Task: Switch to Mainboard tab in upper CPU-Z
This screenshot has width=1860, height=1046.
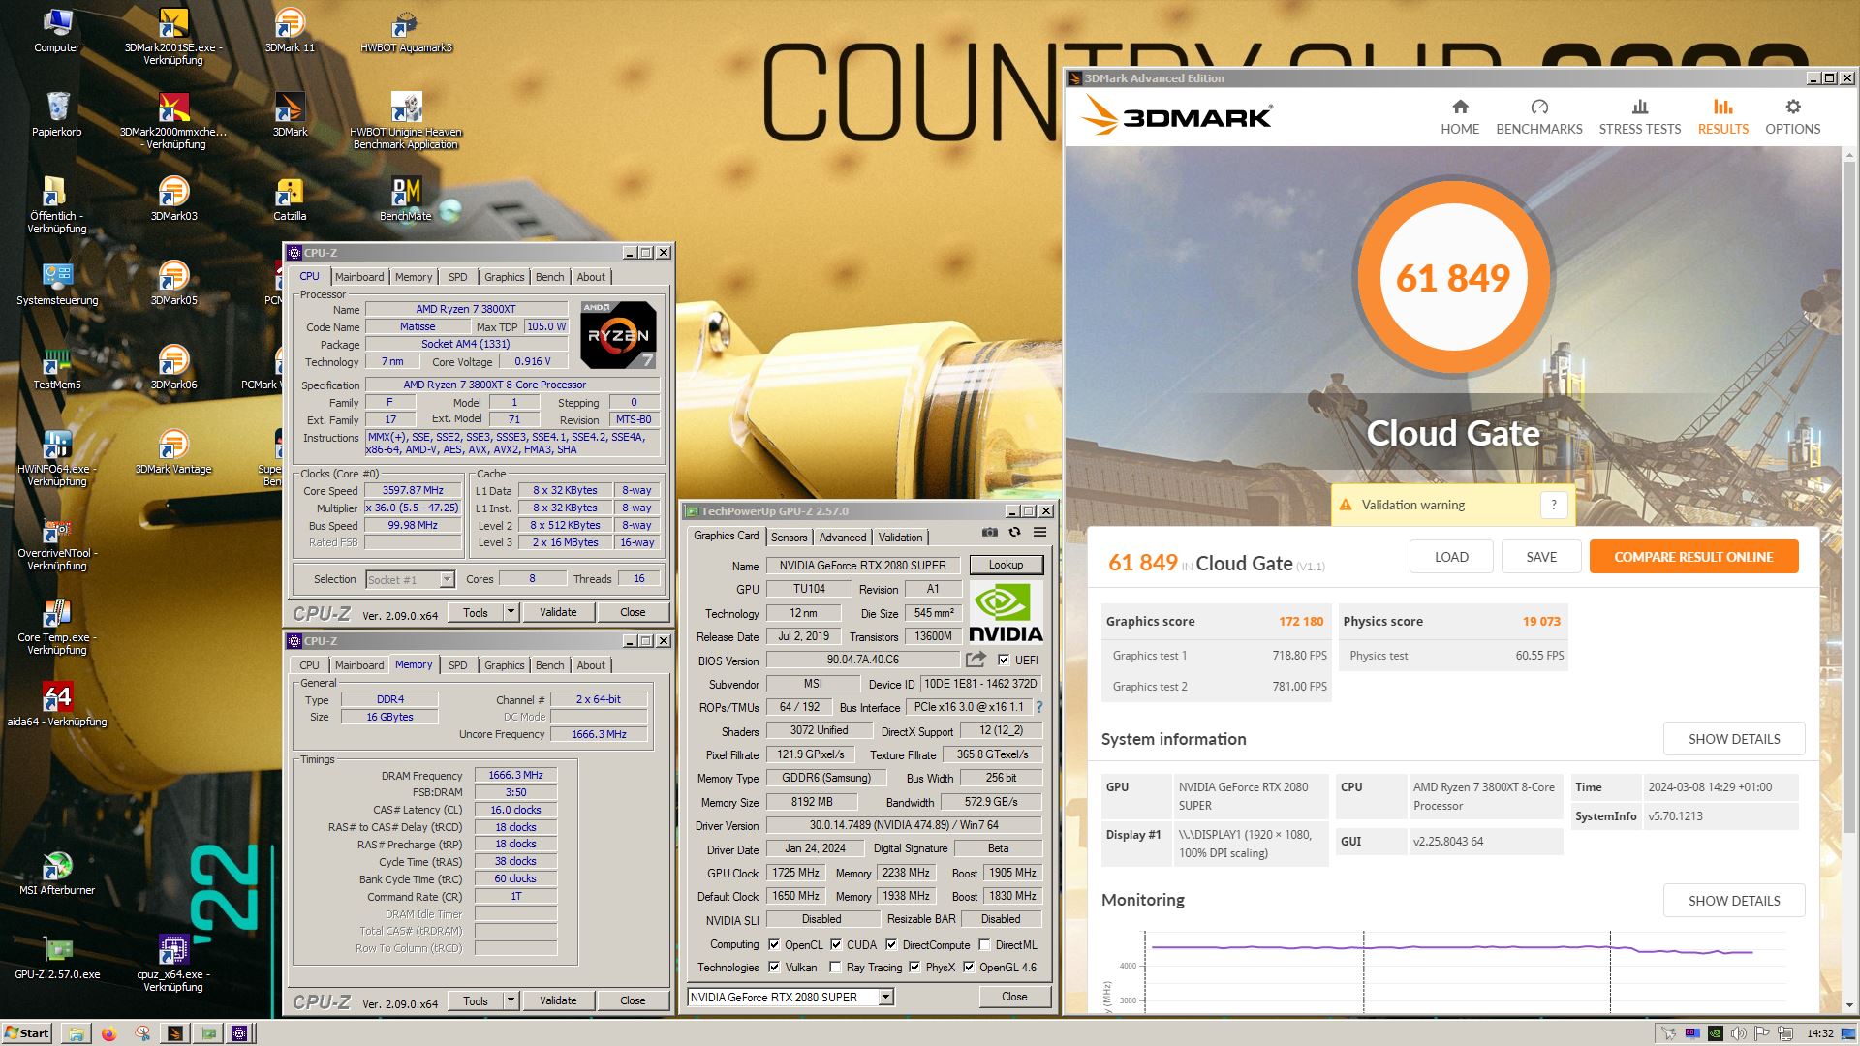Action: tap(358, 277)
